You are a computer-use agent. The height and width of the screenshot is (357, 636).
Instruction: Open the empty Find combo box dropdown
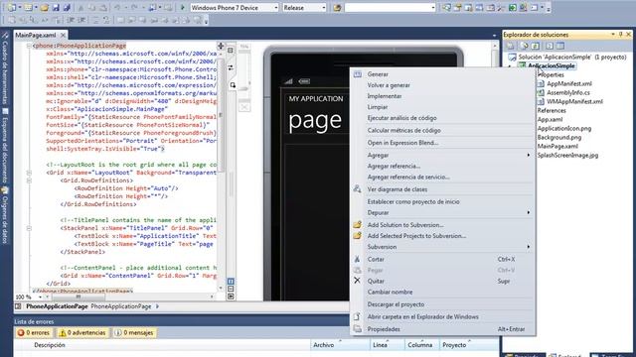tap(433, 8)
